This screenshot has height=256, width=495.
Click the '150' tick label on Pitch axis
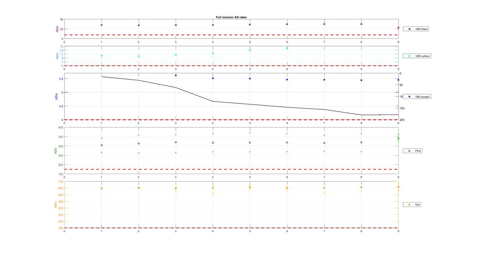[60, 174]
